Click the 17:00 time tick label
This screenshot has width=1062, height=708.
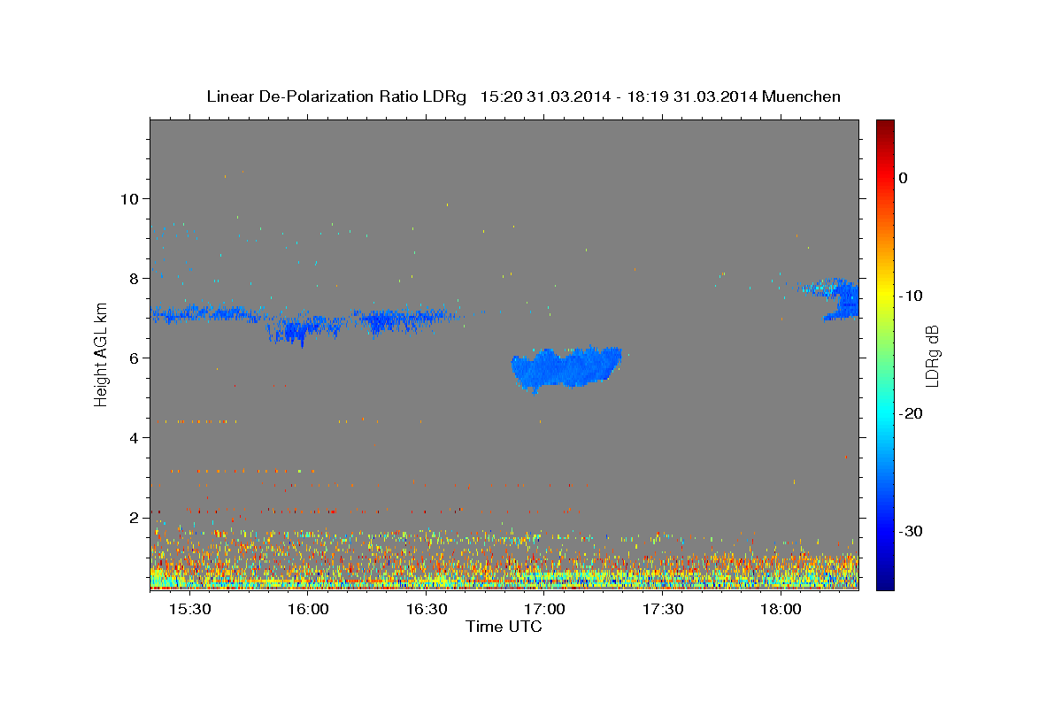544,610
